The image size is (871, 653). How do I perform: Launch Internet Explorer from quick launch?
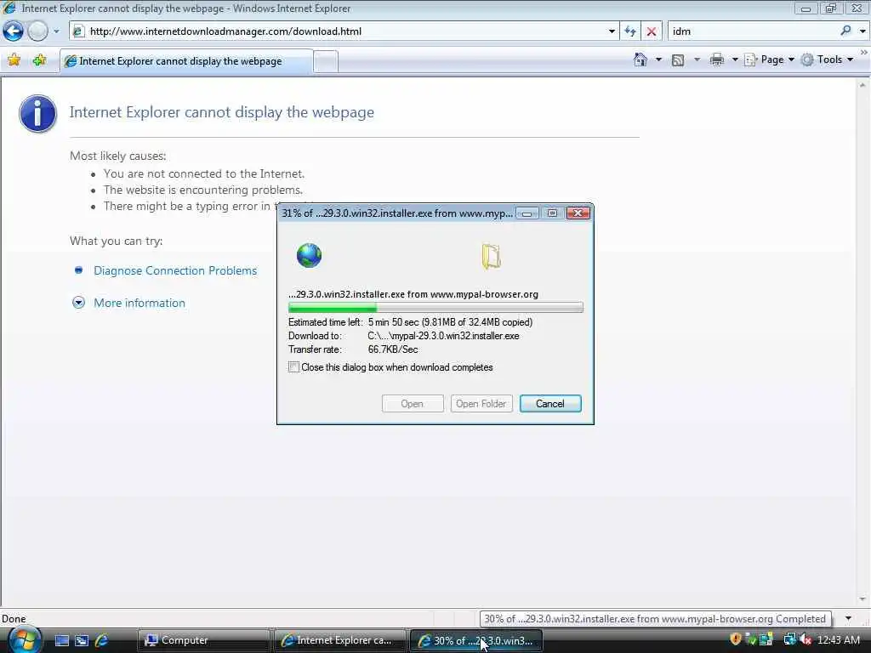(x=101, y=640)
